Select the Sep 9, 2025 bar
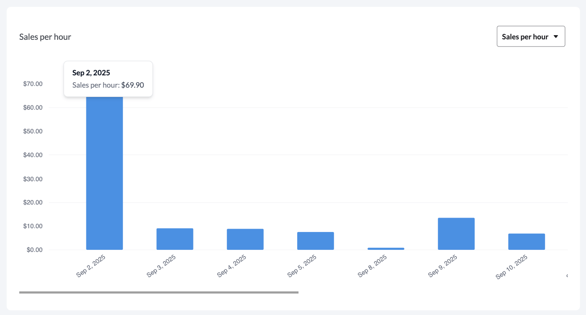The height and width of the screenshot is (315, 586). coord(456,233)
